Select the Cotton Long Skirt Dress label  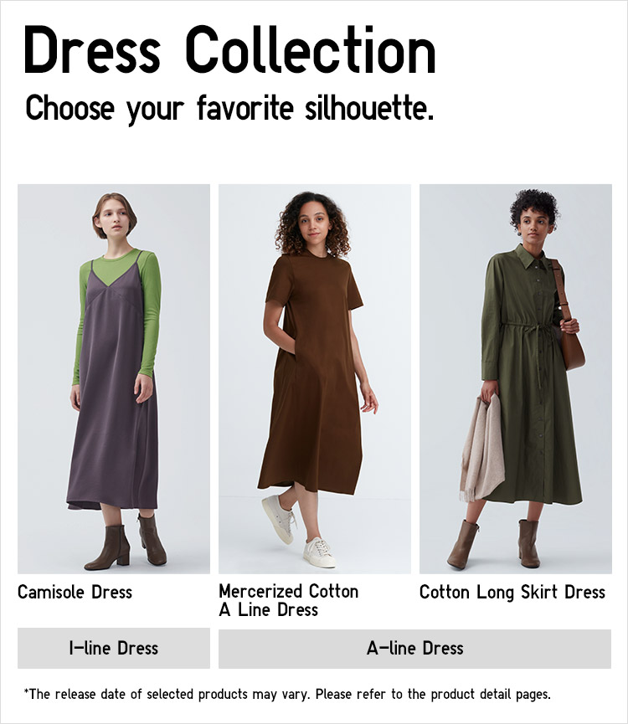point(512,593)
